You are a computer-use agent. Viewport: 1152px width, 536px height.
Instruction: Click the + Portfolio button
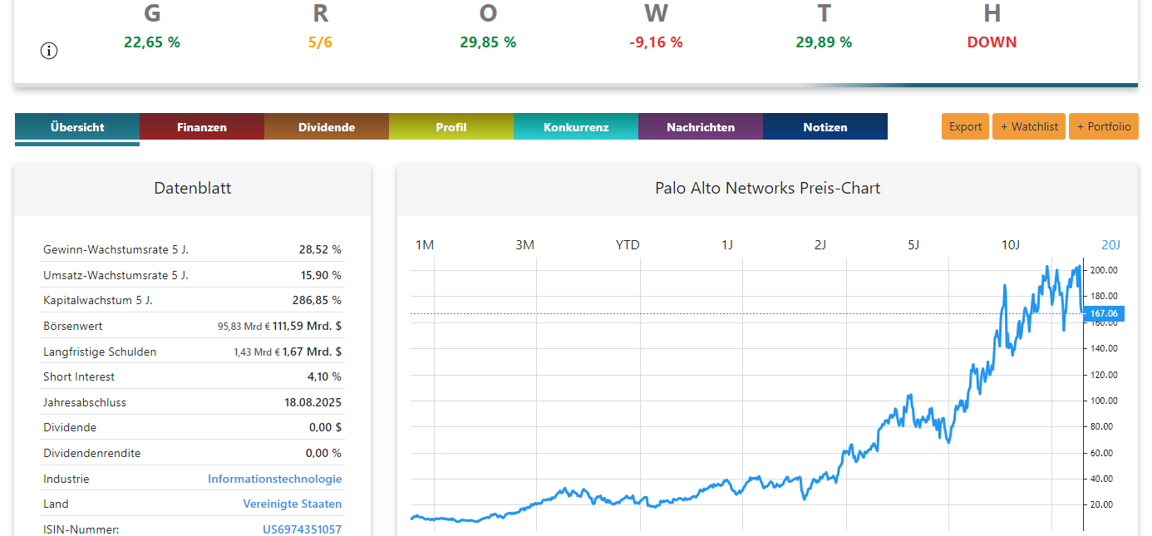1104,126
